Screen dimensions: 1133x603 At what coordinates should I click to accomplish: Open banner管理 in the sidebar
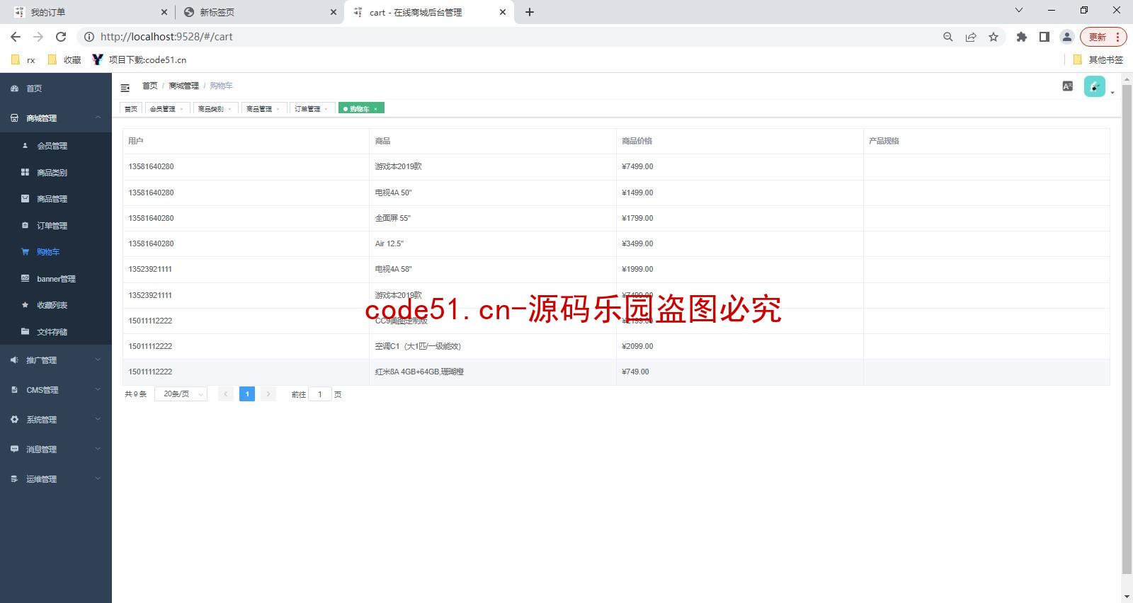56,279
